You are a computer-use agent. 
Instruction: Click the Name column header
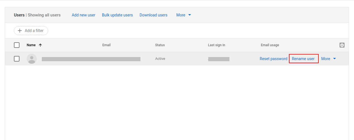coord(31,45)
